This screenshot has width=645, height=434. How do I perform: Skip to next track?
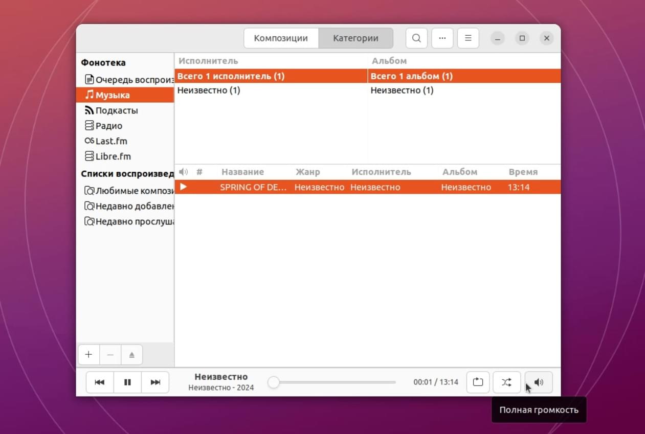(x=155, y=382)
